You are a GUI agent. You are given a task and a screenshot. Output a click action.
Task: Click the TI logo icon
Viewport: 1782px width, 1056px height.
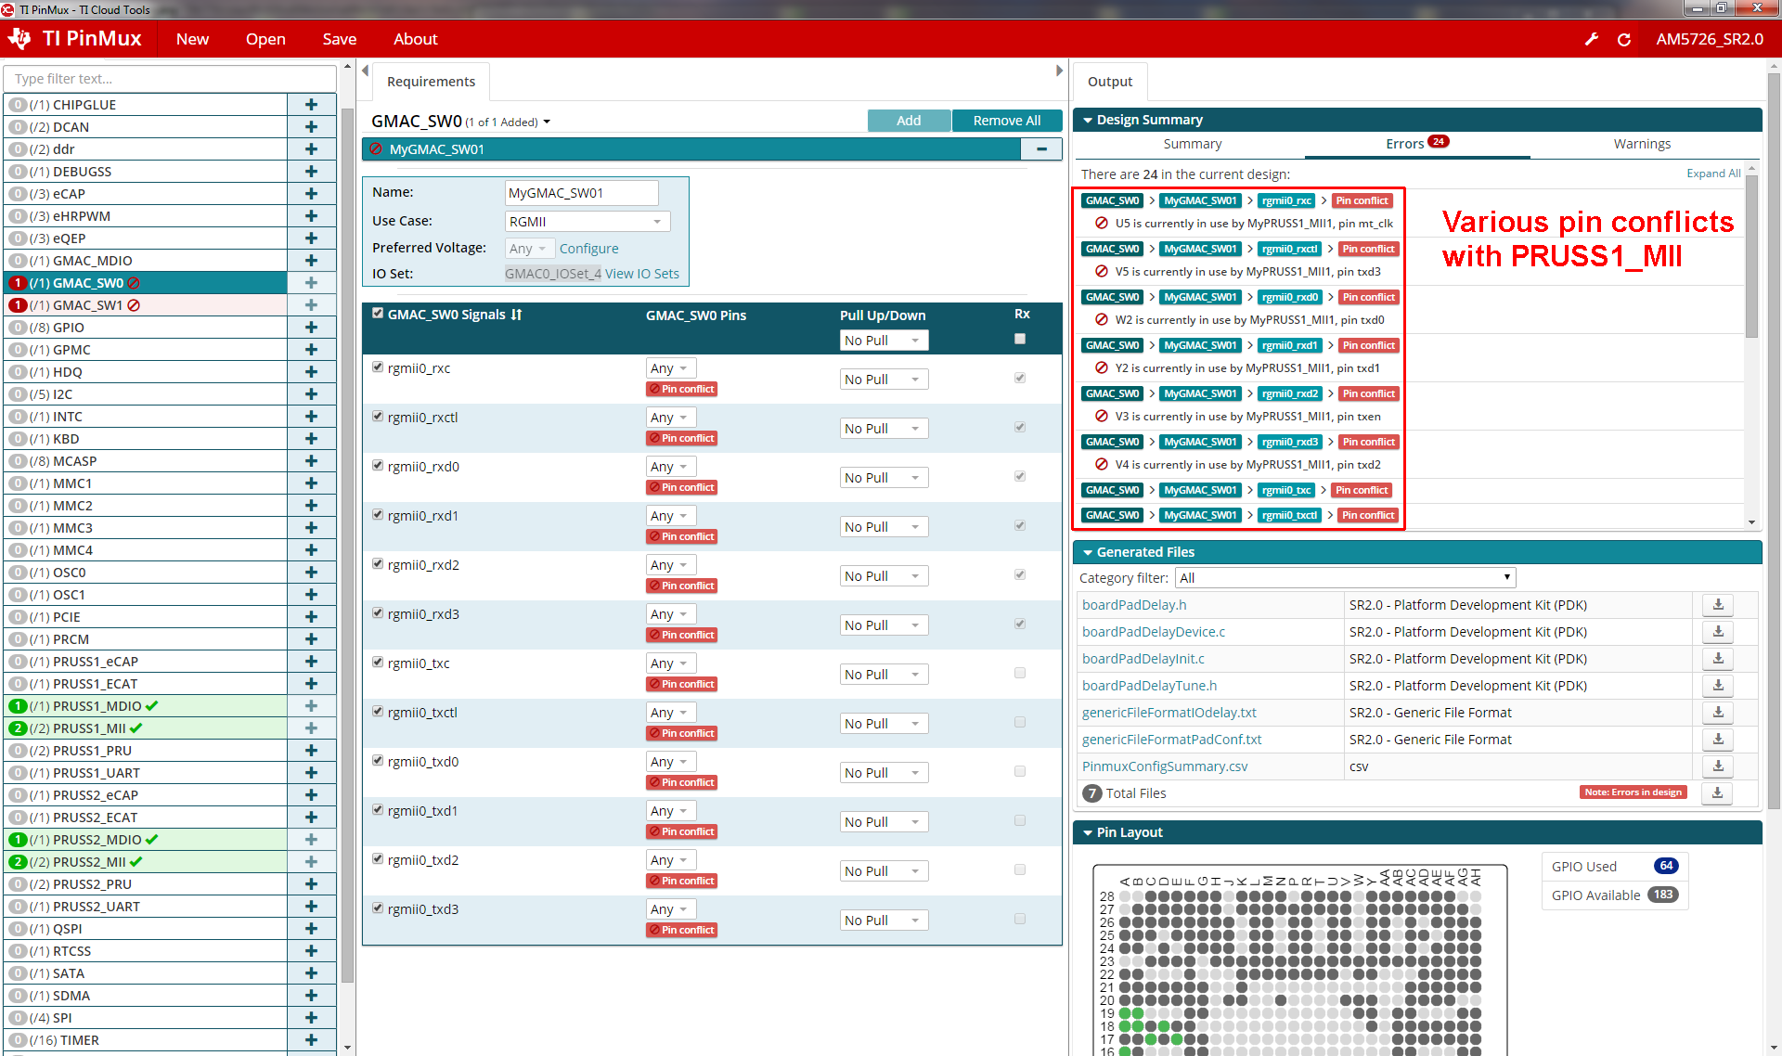point(19,38)
